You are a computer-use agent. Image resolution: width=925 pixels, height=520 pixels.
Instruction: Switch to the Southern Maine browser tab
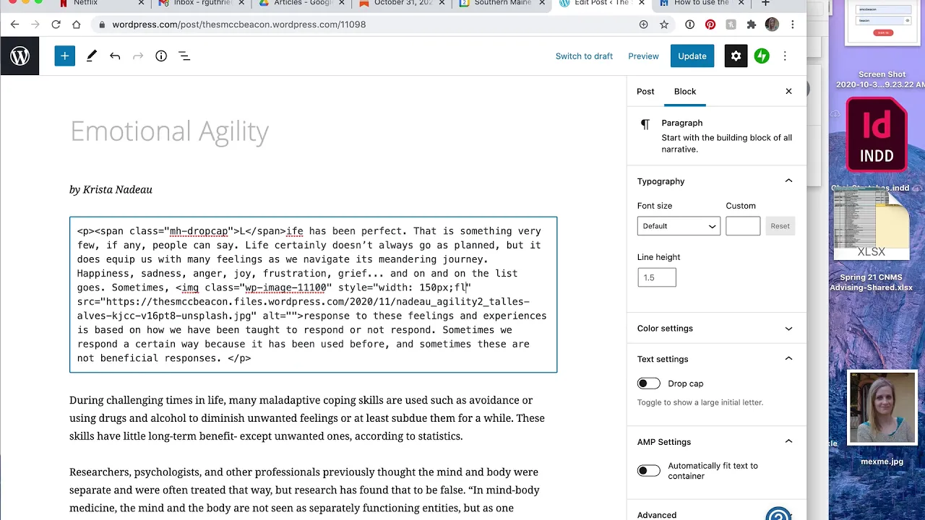pyautogui.click(x=502, y=4)
